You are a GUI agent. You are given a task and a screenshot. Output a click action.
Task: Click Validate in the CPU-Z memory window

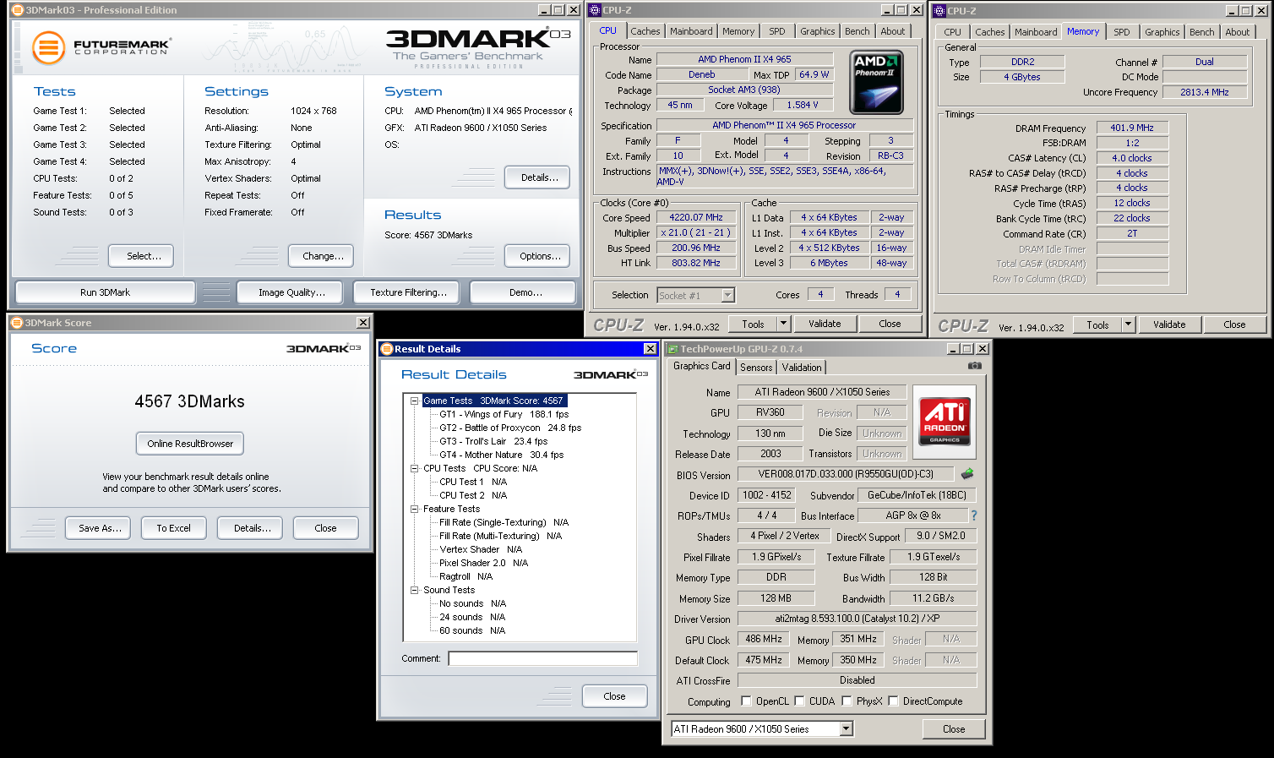click(x=1169, y=324)
